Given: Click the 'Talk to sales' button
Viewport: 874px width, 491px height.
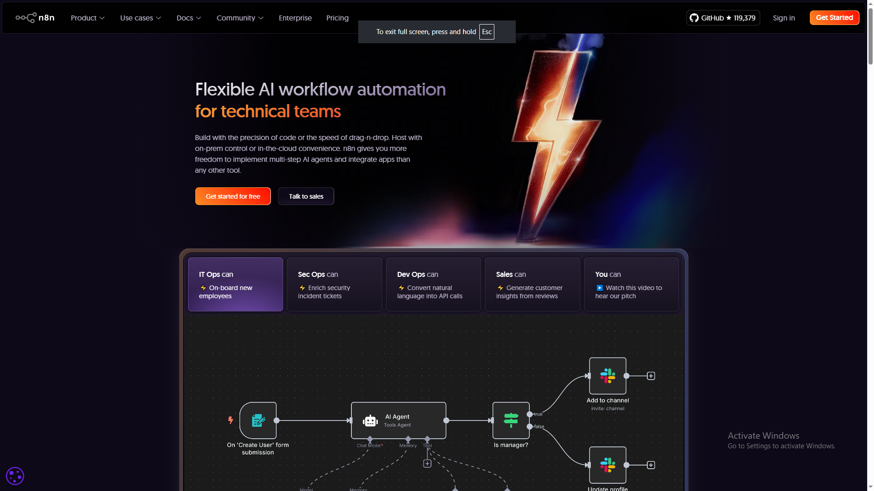Looking at the screenshot, I should coord(306,196).
